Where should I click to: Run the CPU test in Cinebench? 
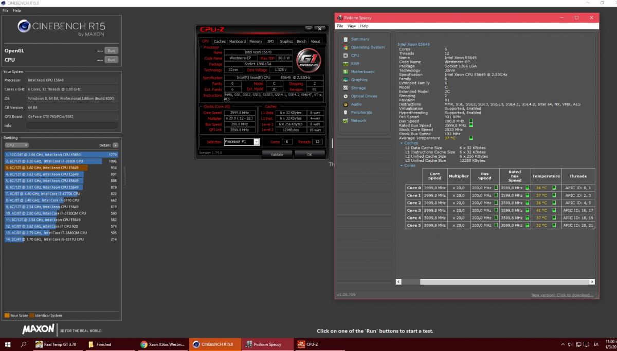click(111, 60)
